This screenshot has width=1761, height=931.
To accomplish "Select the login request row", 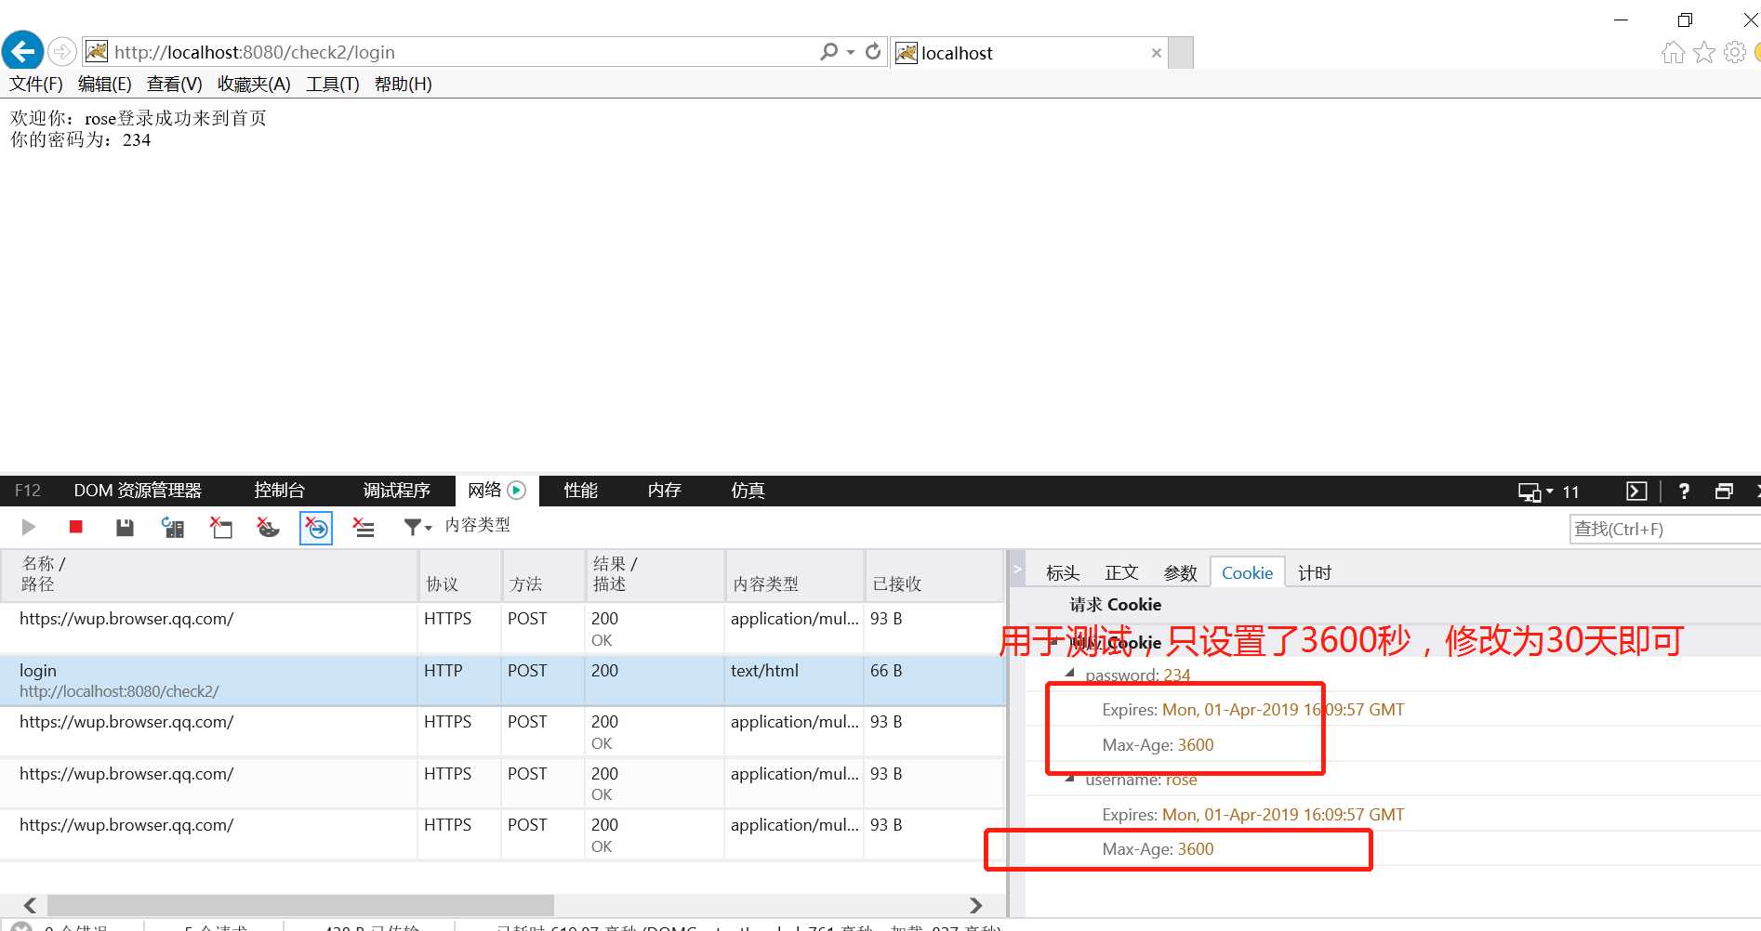I will click(x=502, y=680).
